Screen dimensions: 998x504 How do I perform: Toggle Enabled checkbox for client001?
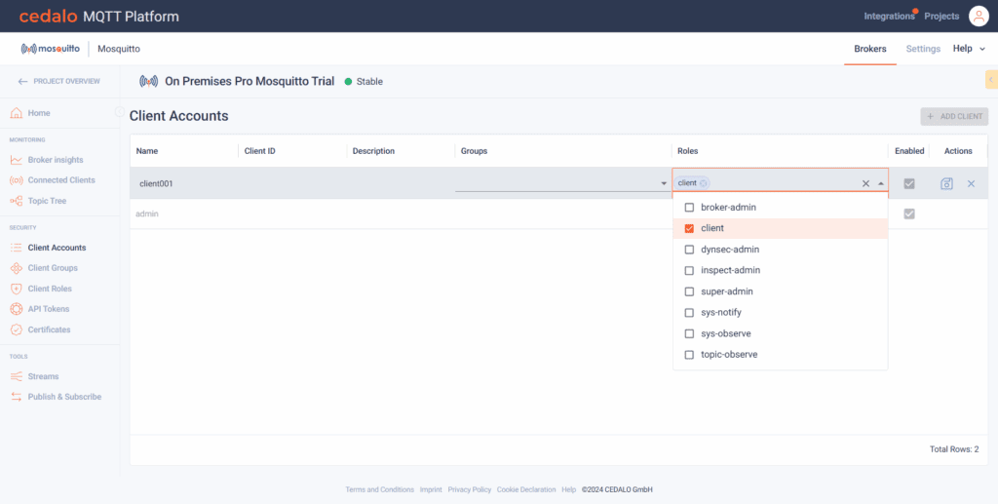pyautogui.click(x=909, y=183)
